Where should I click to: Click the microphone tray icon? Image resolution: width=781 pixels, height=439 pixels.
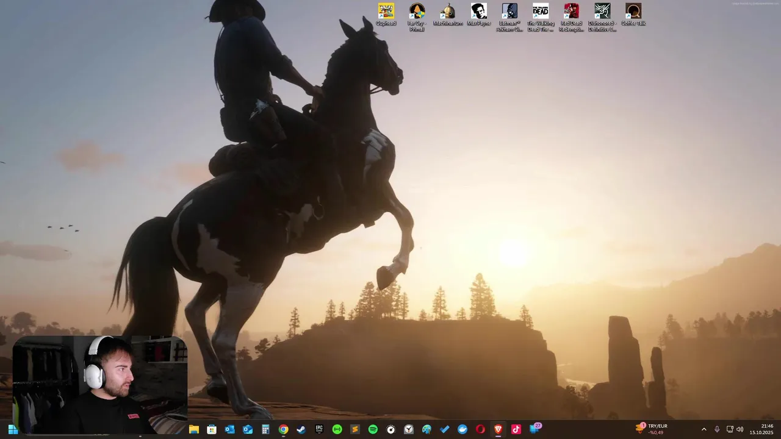click(x=717, y=429)
